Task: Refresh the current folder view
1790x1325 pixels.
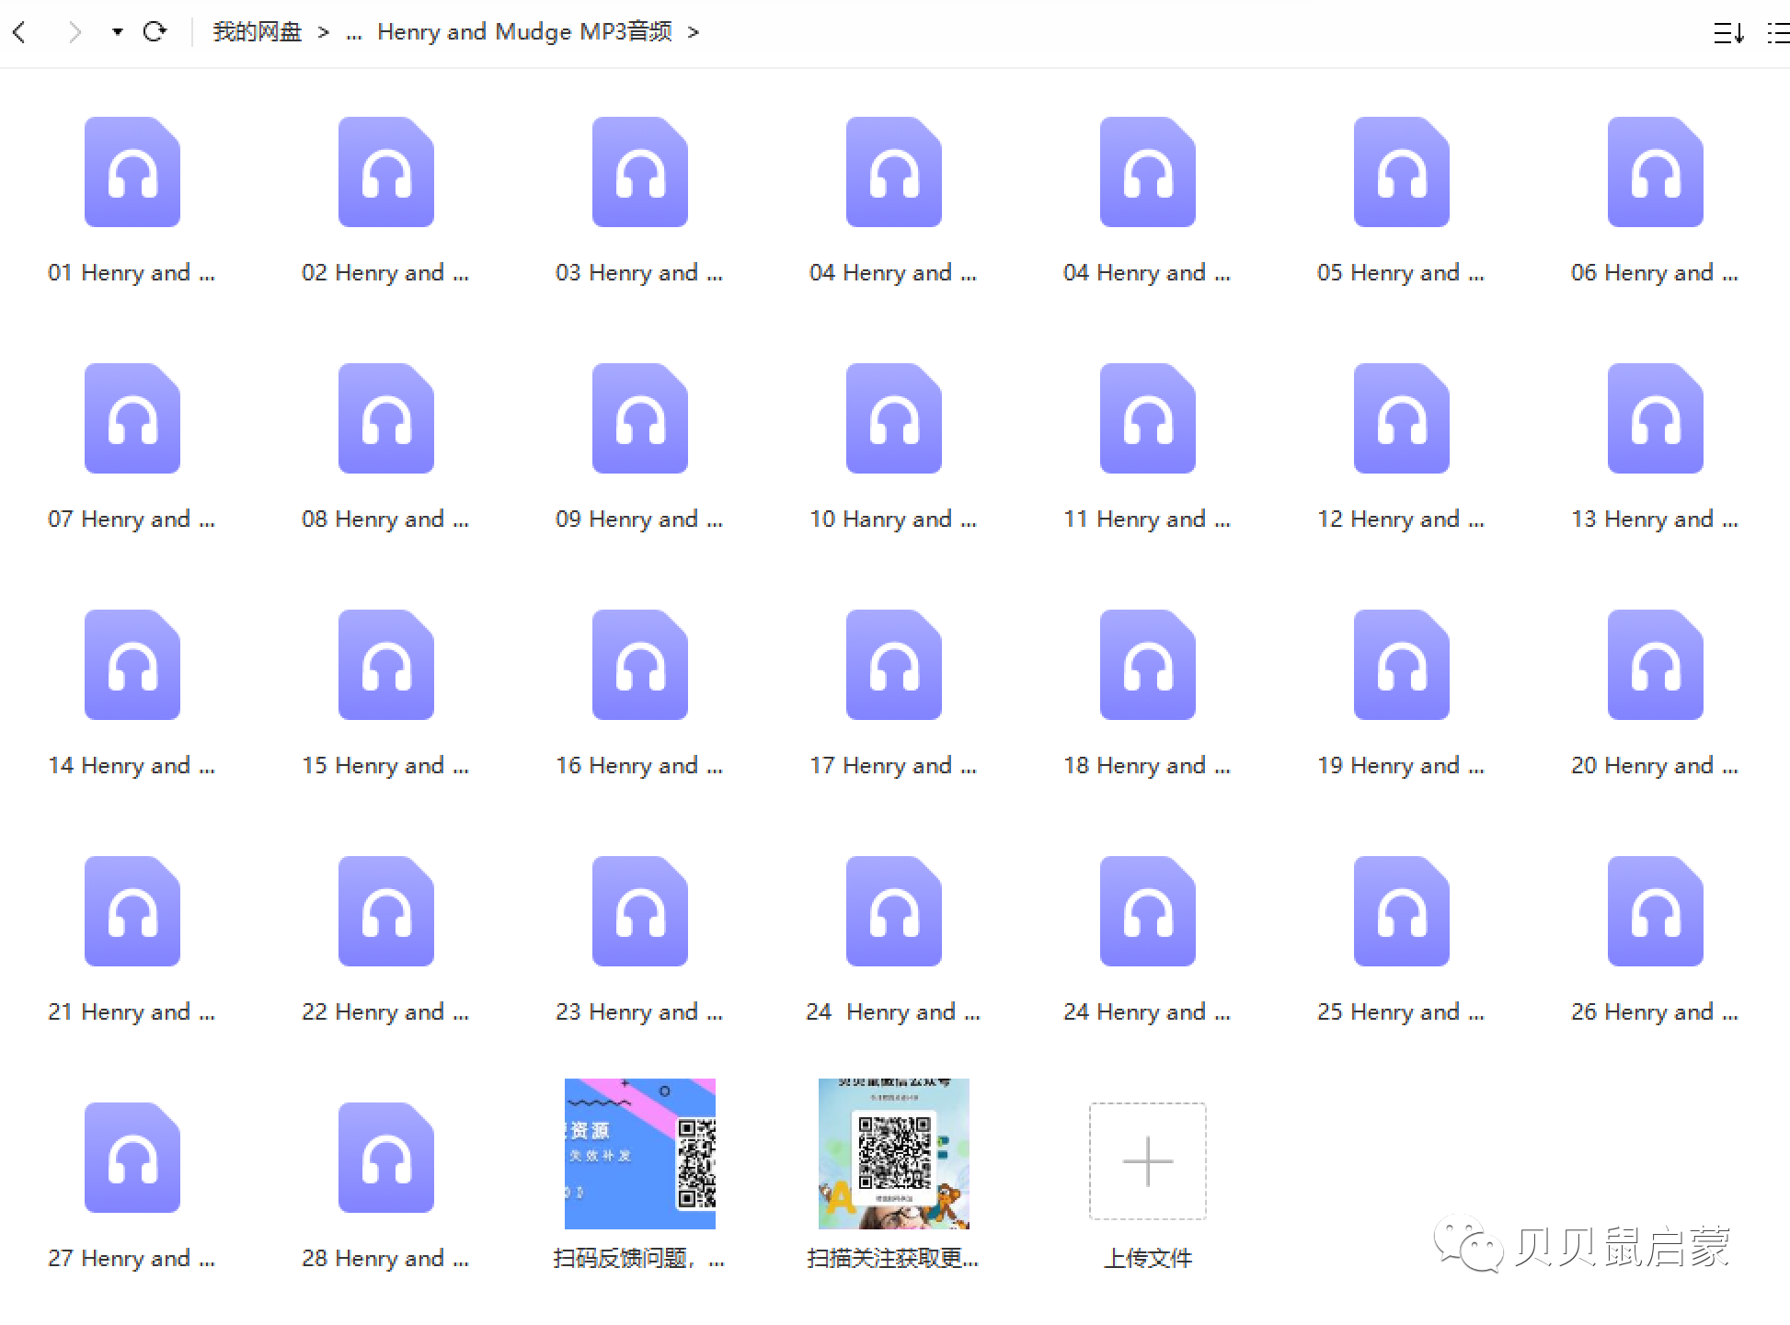Action: [x=155, y=32]
